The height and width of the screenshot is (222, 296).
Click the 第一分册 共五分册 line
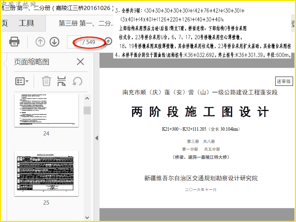[201, 149]
